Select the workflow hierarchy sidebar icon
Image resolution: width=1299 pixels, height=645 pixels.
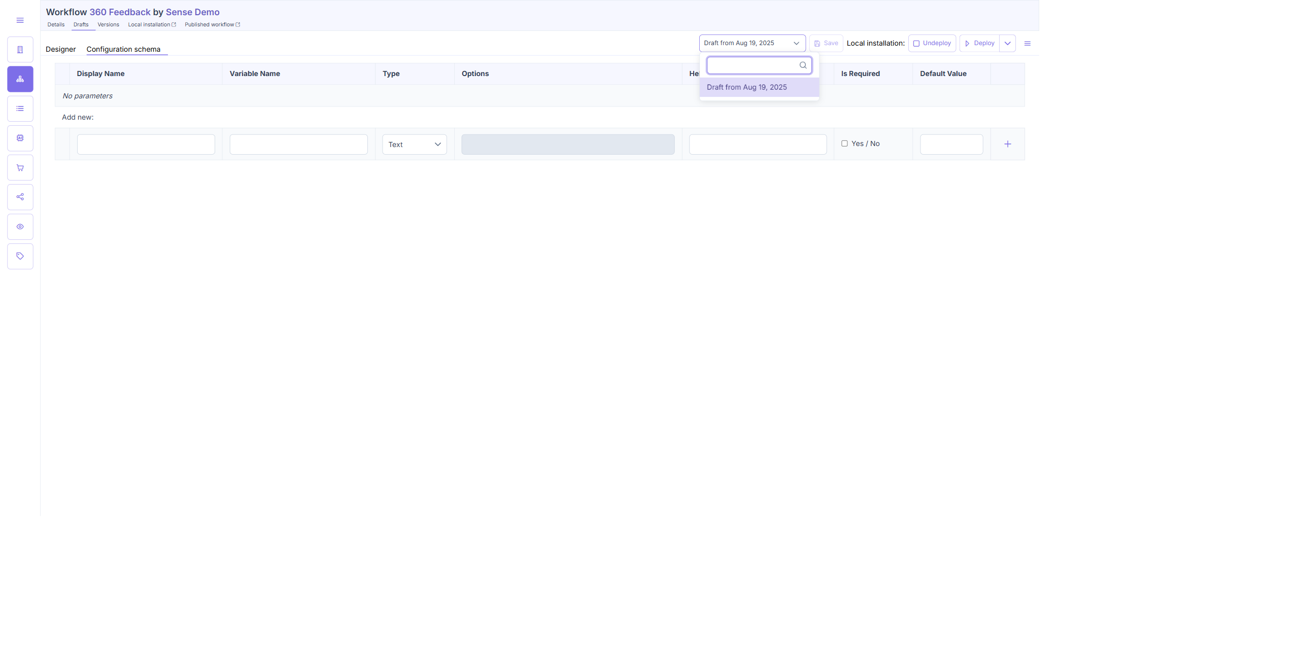point(20,79)
